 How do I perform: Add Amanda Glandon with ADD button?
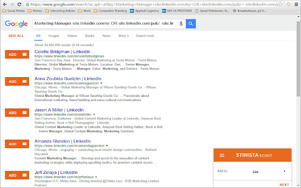(x=13, y=144)
